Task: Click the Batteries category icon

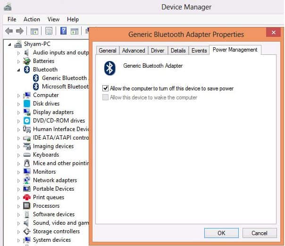Action: [27, 61]
